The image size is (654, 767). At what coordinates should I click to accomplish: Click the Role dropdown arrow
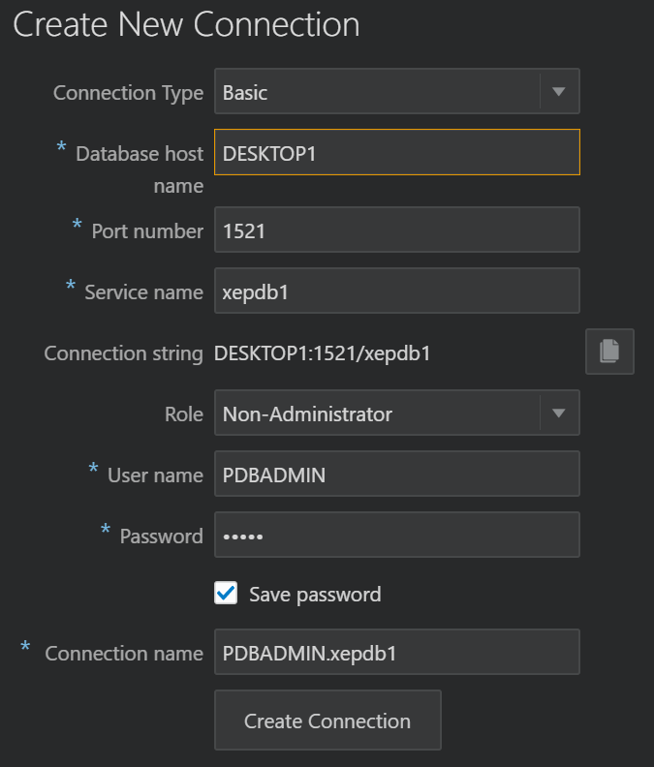(x=558, y=414)
